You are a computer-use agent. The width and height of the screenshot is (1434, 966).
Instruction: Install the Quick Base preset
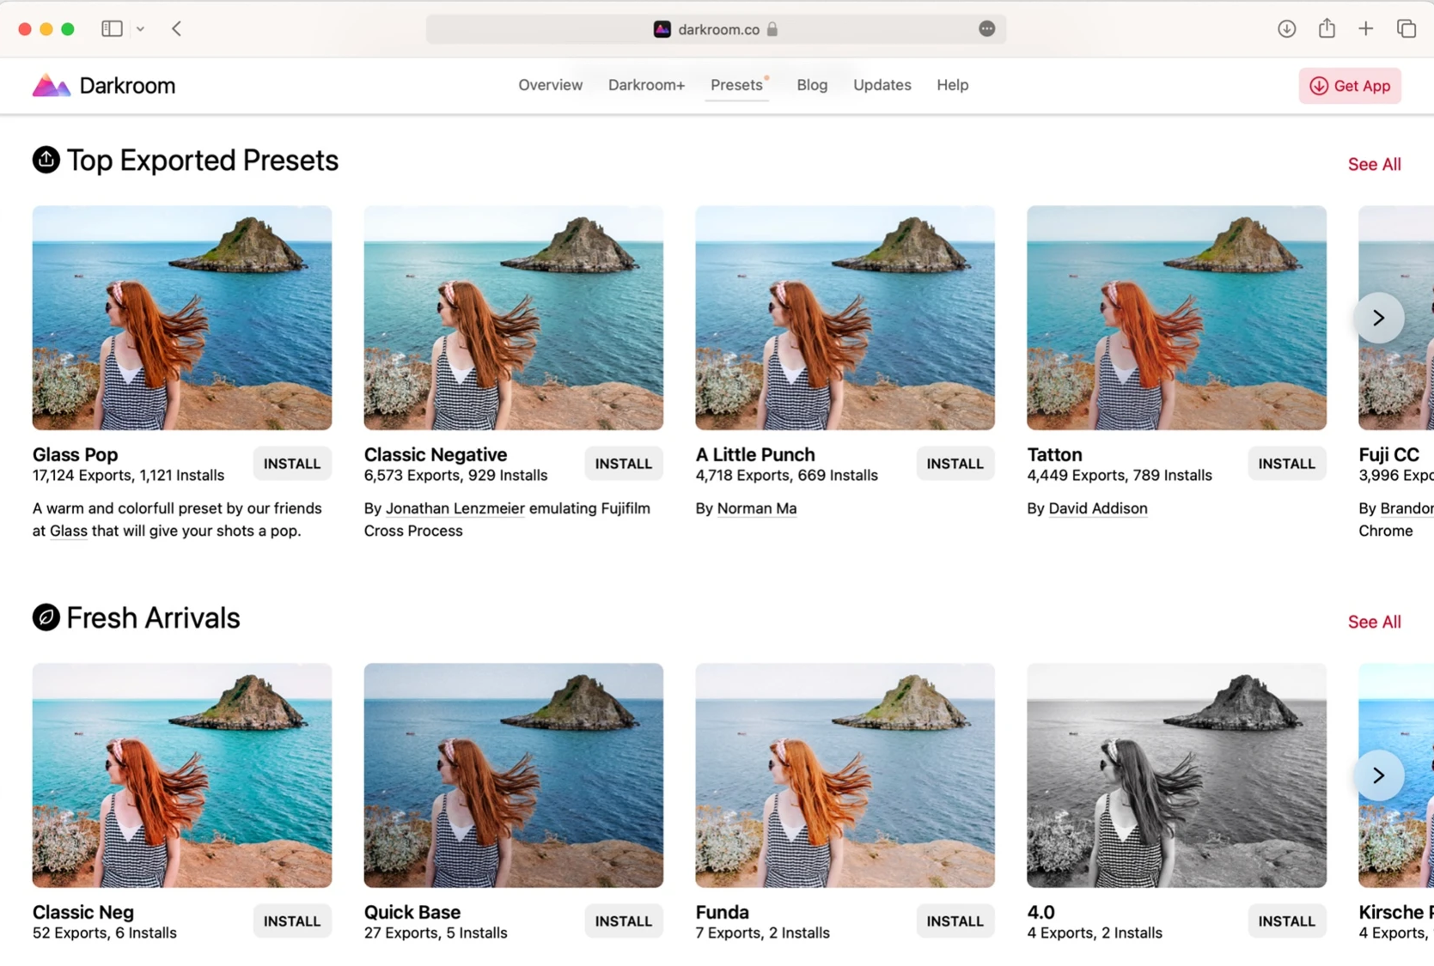624,921
